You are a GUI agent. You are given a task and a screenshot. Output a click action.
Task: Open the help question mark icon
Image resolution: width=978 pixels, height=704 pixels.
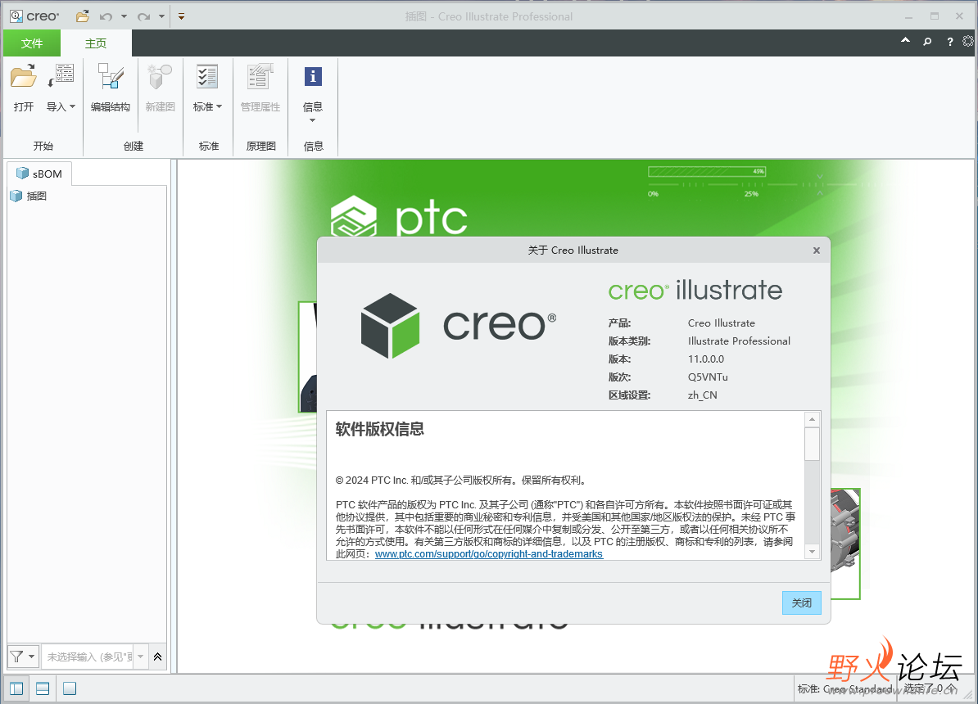950,41
